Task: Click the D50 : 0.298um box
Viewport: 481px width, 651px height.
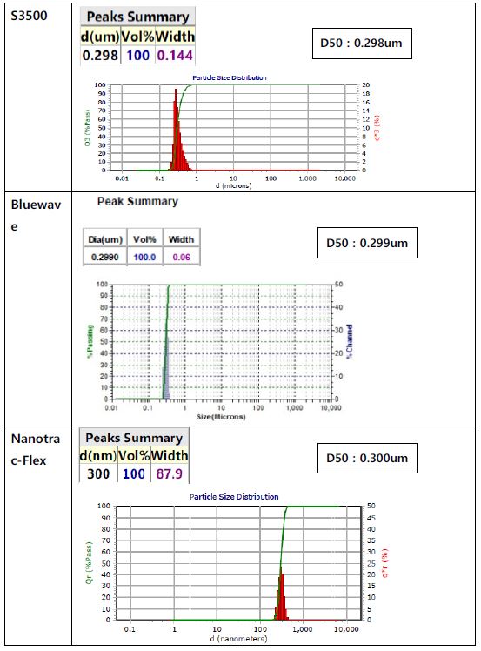Action: 362,44
